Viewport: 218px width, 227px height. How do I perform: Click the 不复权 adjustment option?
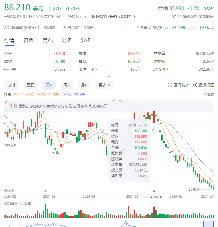(x=209, y=94)
